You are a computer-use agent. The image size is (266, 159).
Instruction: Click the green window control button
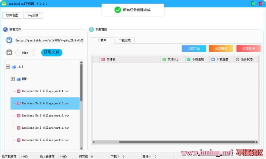(253, 4)
